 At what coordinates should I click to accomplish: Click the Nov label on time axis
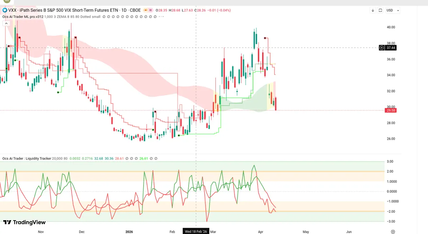(41, 232)
